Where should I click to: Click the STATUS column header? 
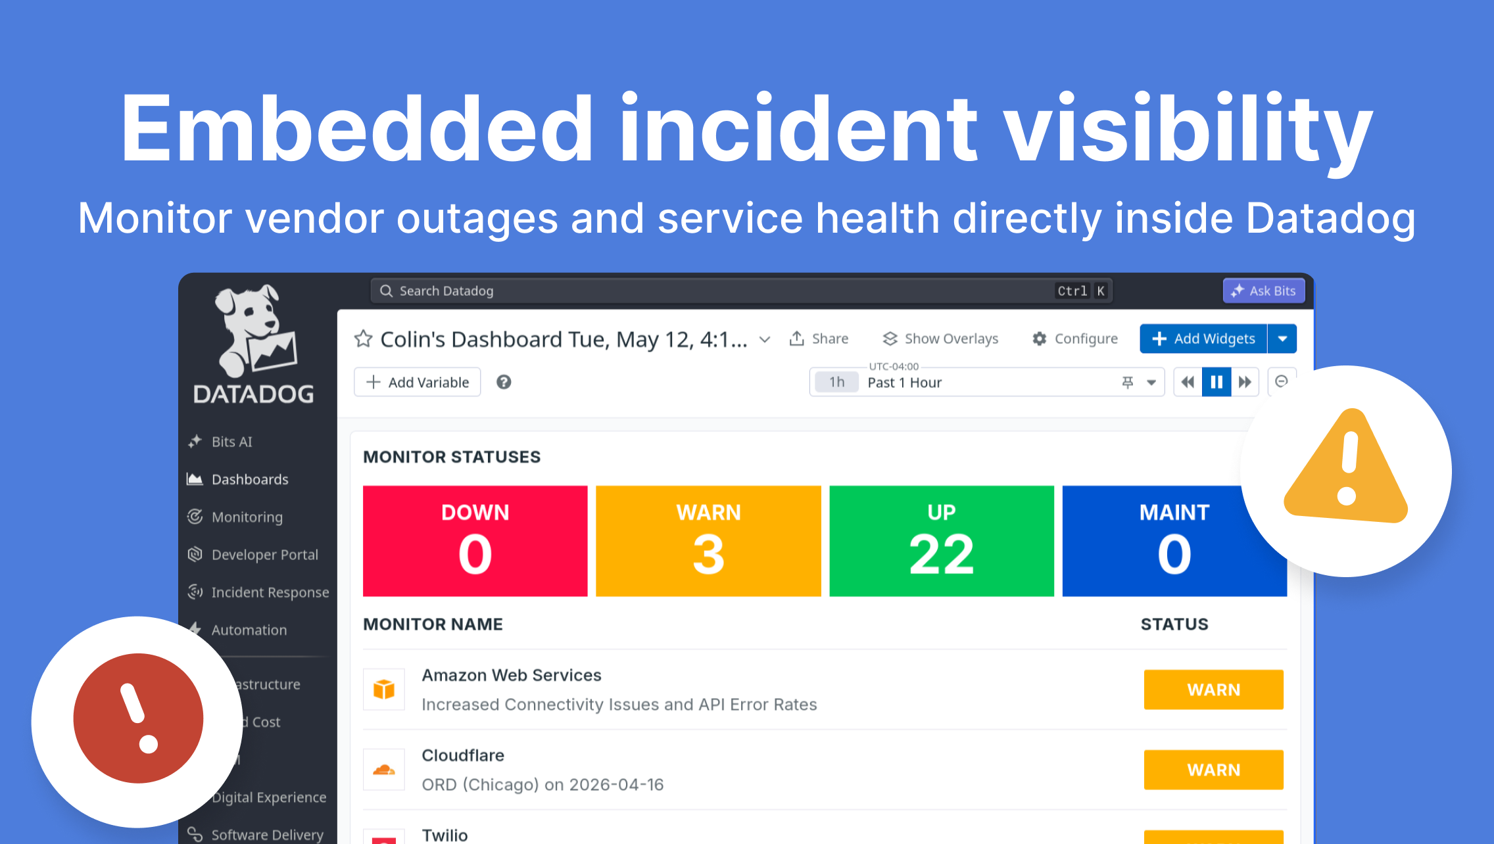coord(1174,624)
